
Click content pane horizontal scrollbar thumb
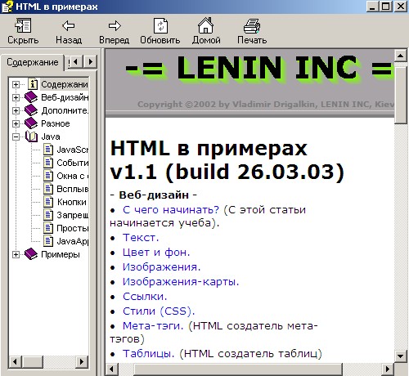tap(238, 369)
